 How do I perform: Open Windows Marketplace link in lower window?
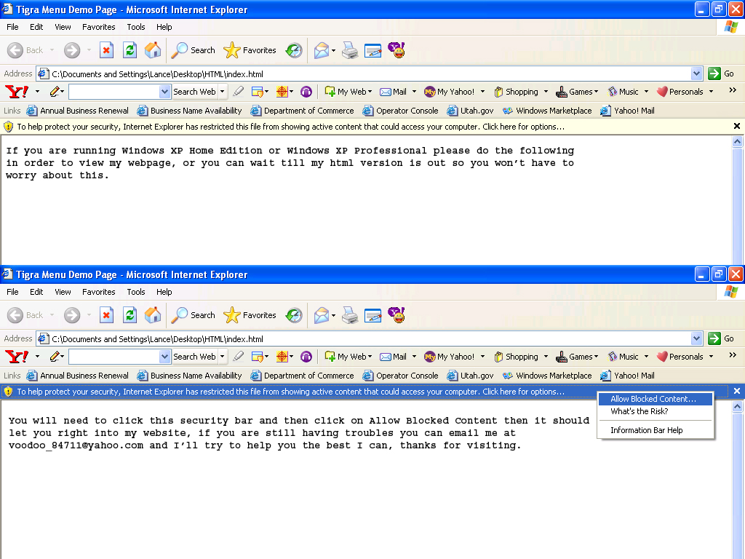point(547,376)
